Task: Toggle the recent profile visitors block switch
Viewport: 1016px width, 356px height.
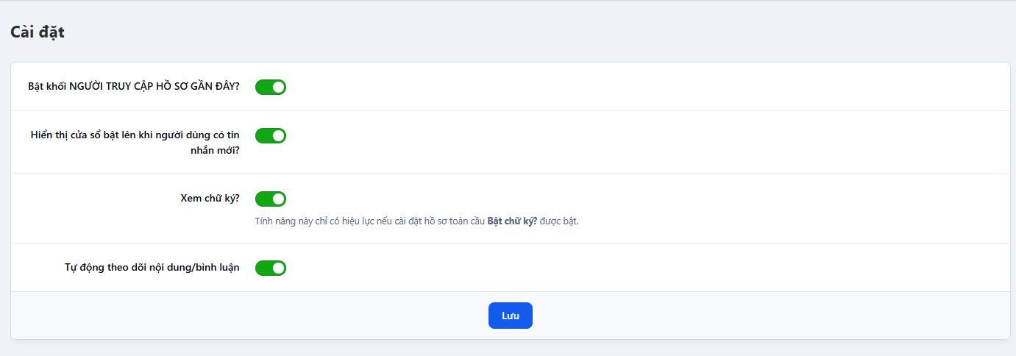Action: pos(270,87)
